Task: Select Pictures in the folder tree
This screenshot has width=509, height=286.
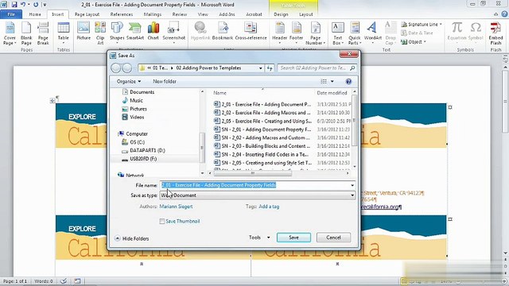Action: coord(138,109)
